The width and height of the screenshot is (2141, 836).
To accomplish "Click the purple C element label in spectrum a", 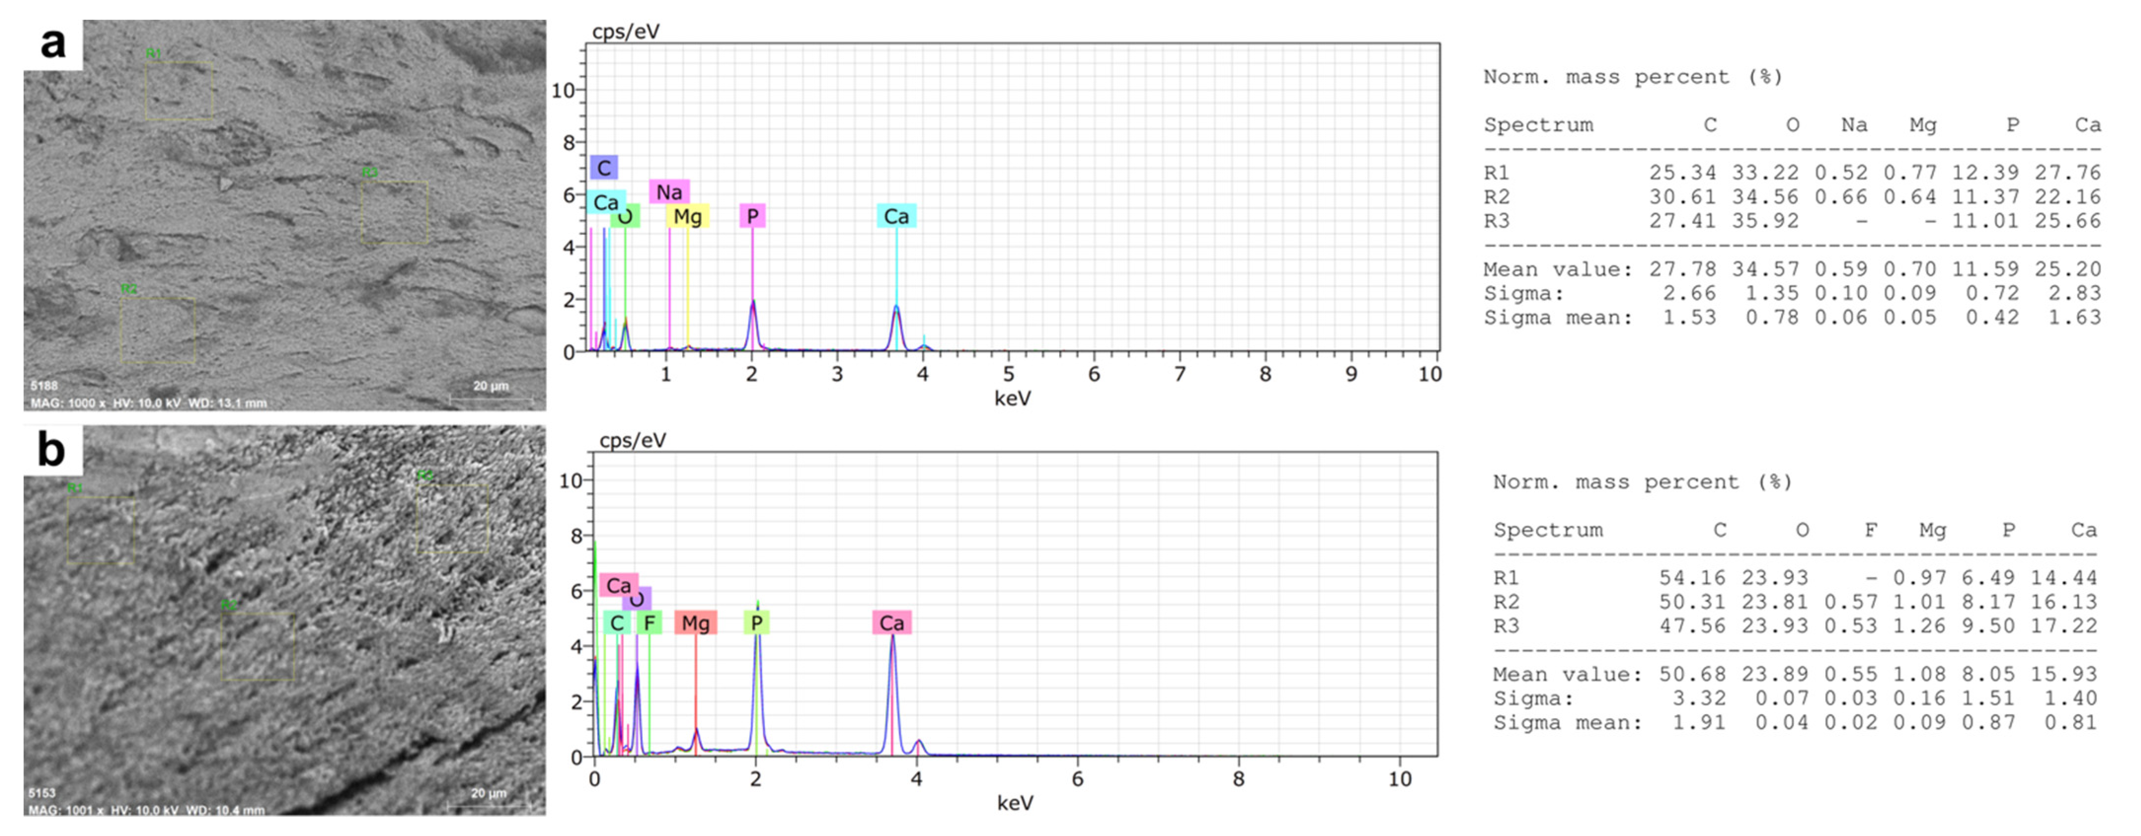I will pyautogui.click(x=604, y=168).
